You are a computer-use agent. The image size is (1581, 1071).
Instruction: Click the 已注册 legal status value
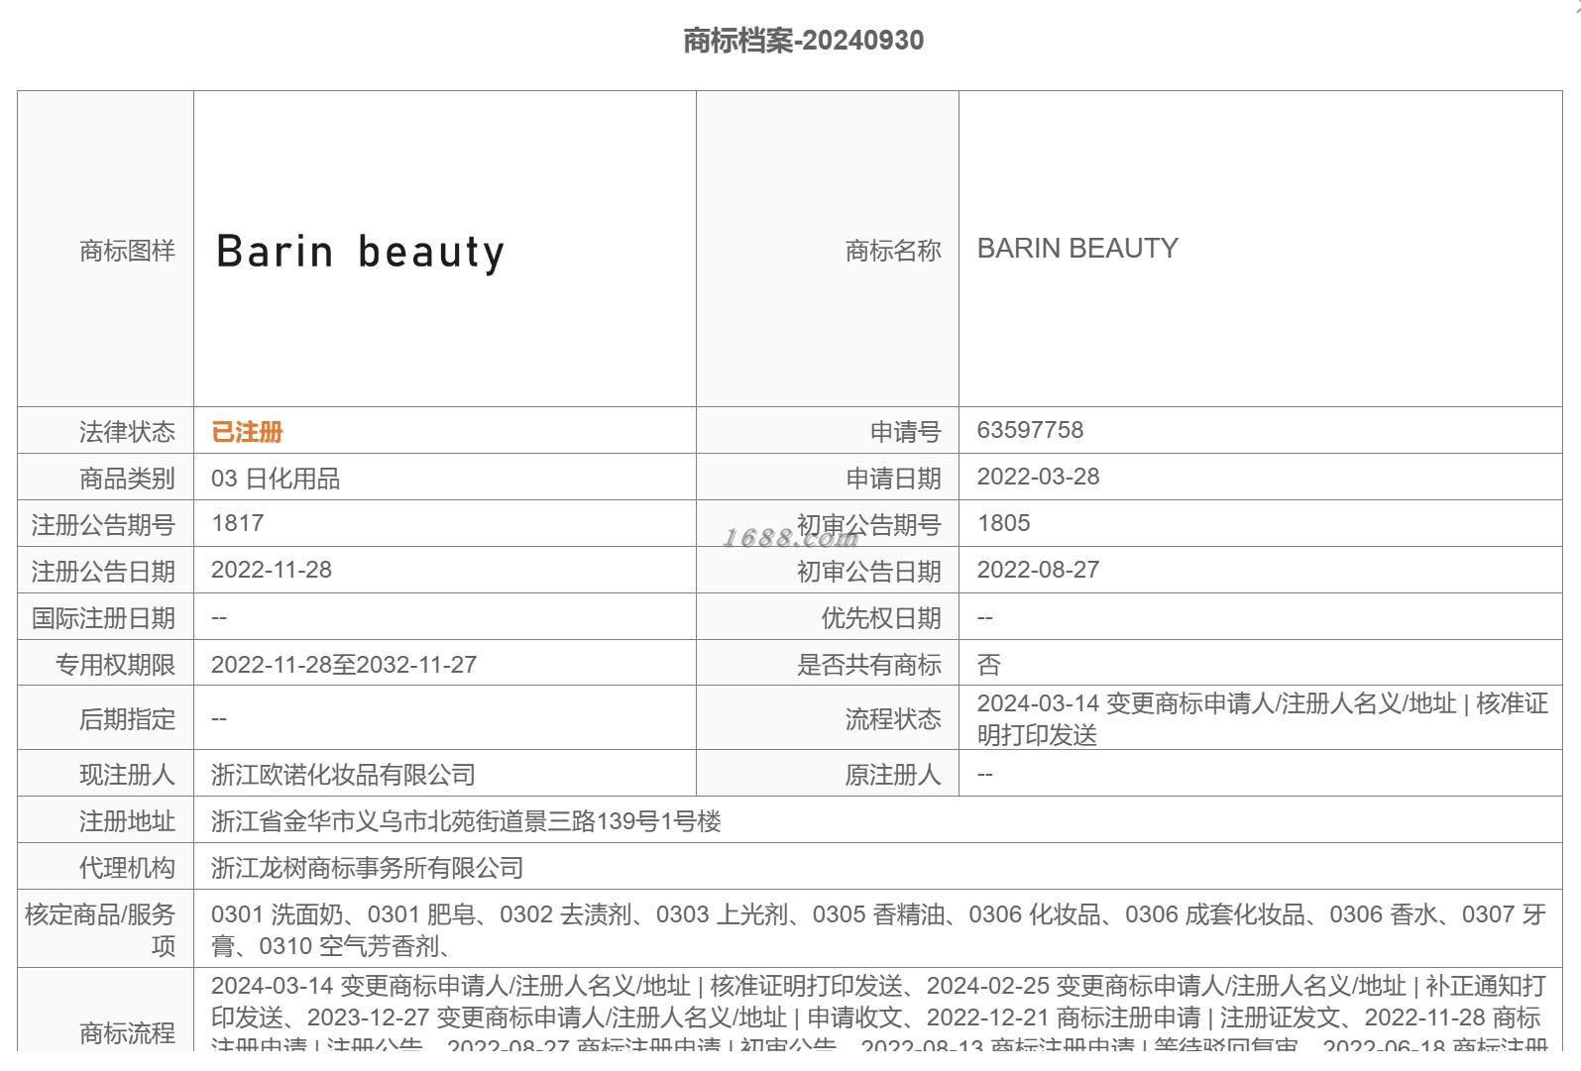tap(247, 432)
